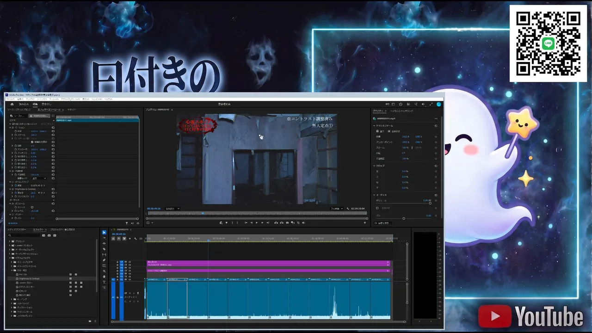Open the blend mode dropdown

pyautogui.click(x=39, y=179)
